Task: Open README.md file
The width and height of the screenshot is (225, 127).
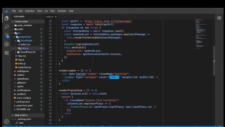Action: click(28, 109)
